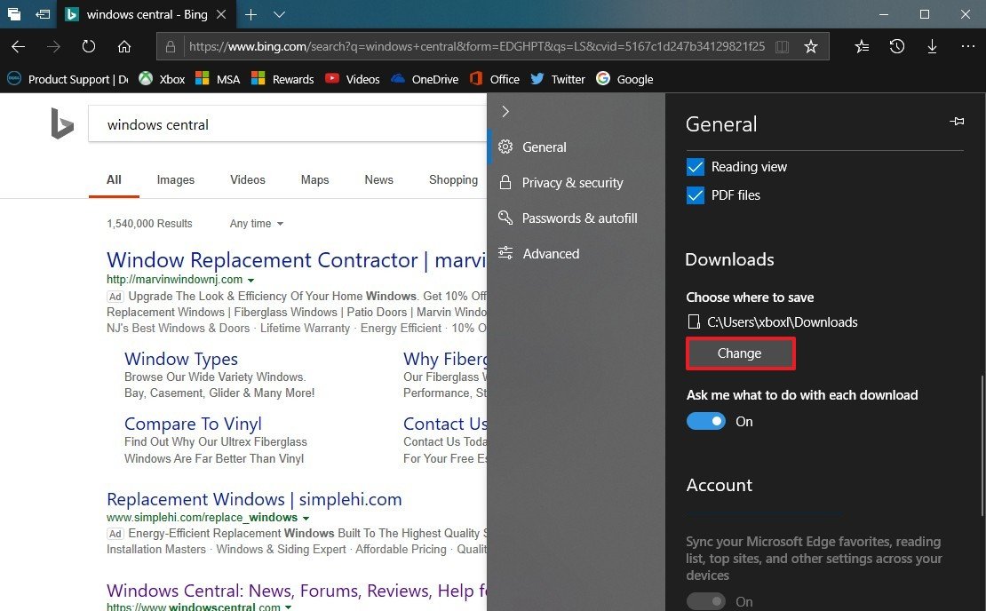Set these tabs aside icon
The image size is (986, 611).
[x=43, y=14]
